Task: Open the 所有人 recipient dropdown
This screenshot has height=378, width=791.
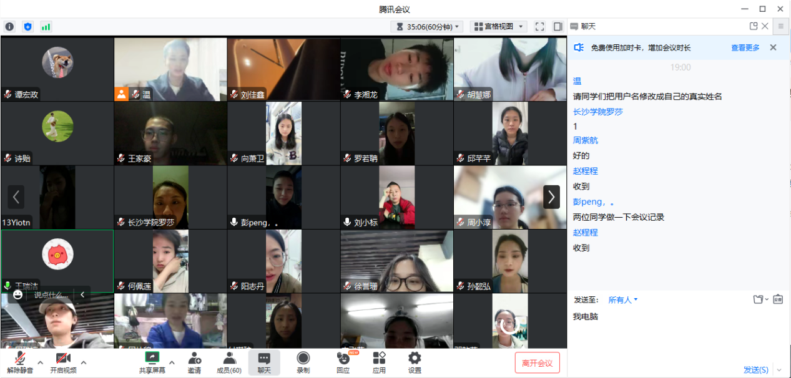Action: pyautogui.click(x=623, y=300)
